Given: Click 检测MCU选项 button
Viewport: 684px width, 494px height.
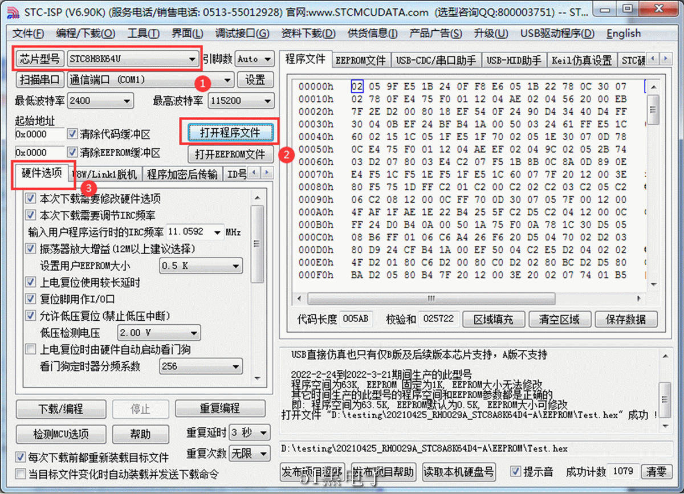Looking at the screenshot, I should [61, 434].
